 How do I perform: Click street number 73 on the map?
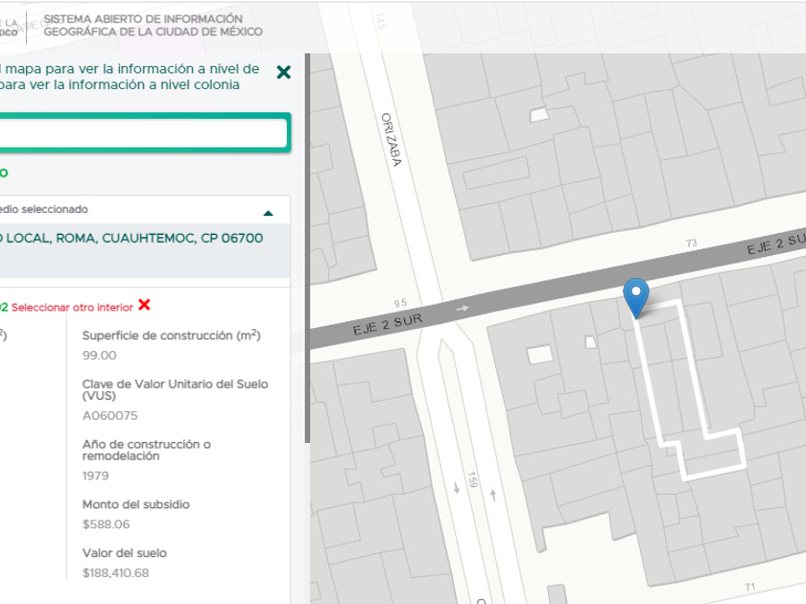(691, 244)
